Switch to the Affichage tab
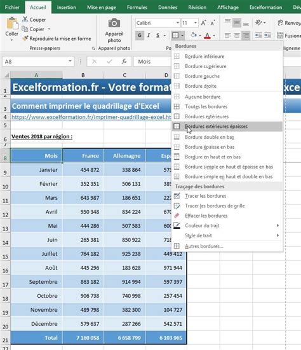The width and height of the screenshot is (301, 350). [228, 8]
